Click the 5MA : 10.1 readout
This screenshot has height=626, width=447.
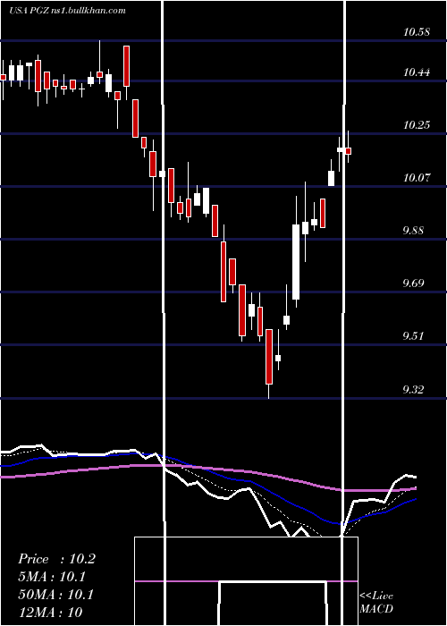(52, 577)
